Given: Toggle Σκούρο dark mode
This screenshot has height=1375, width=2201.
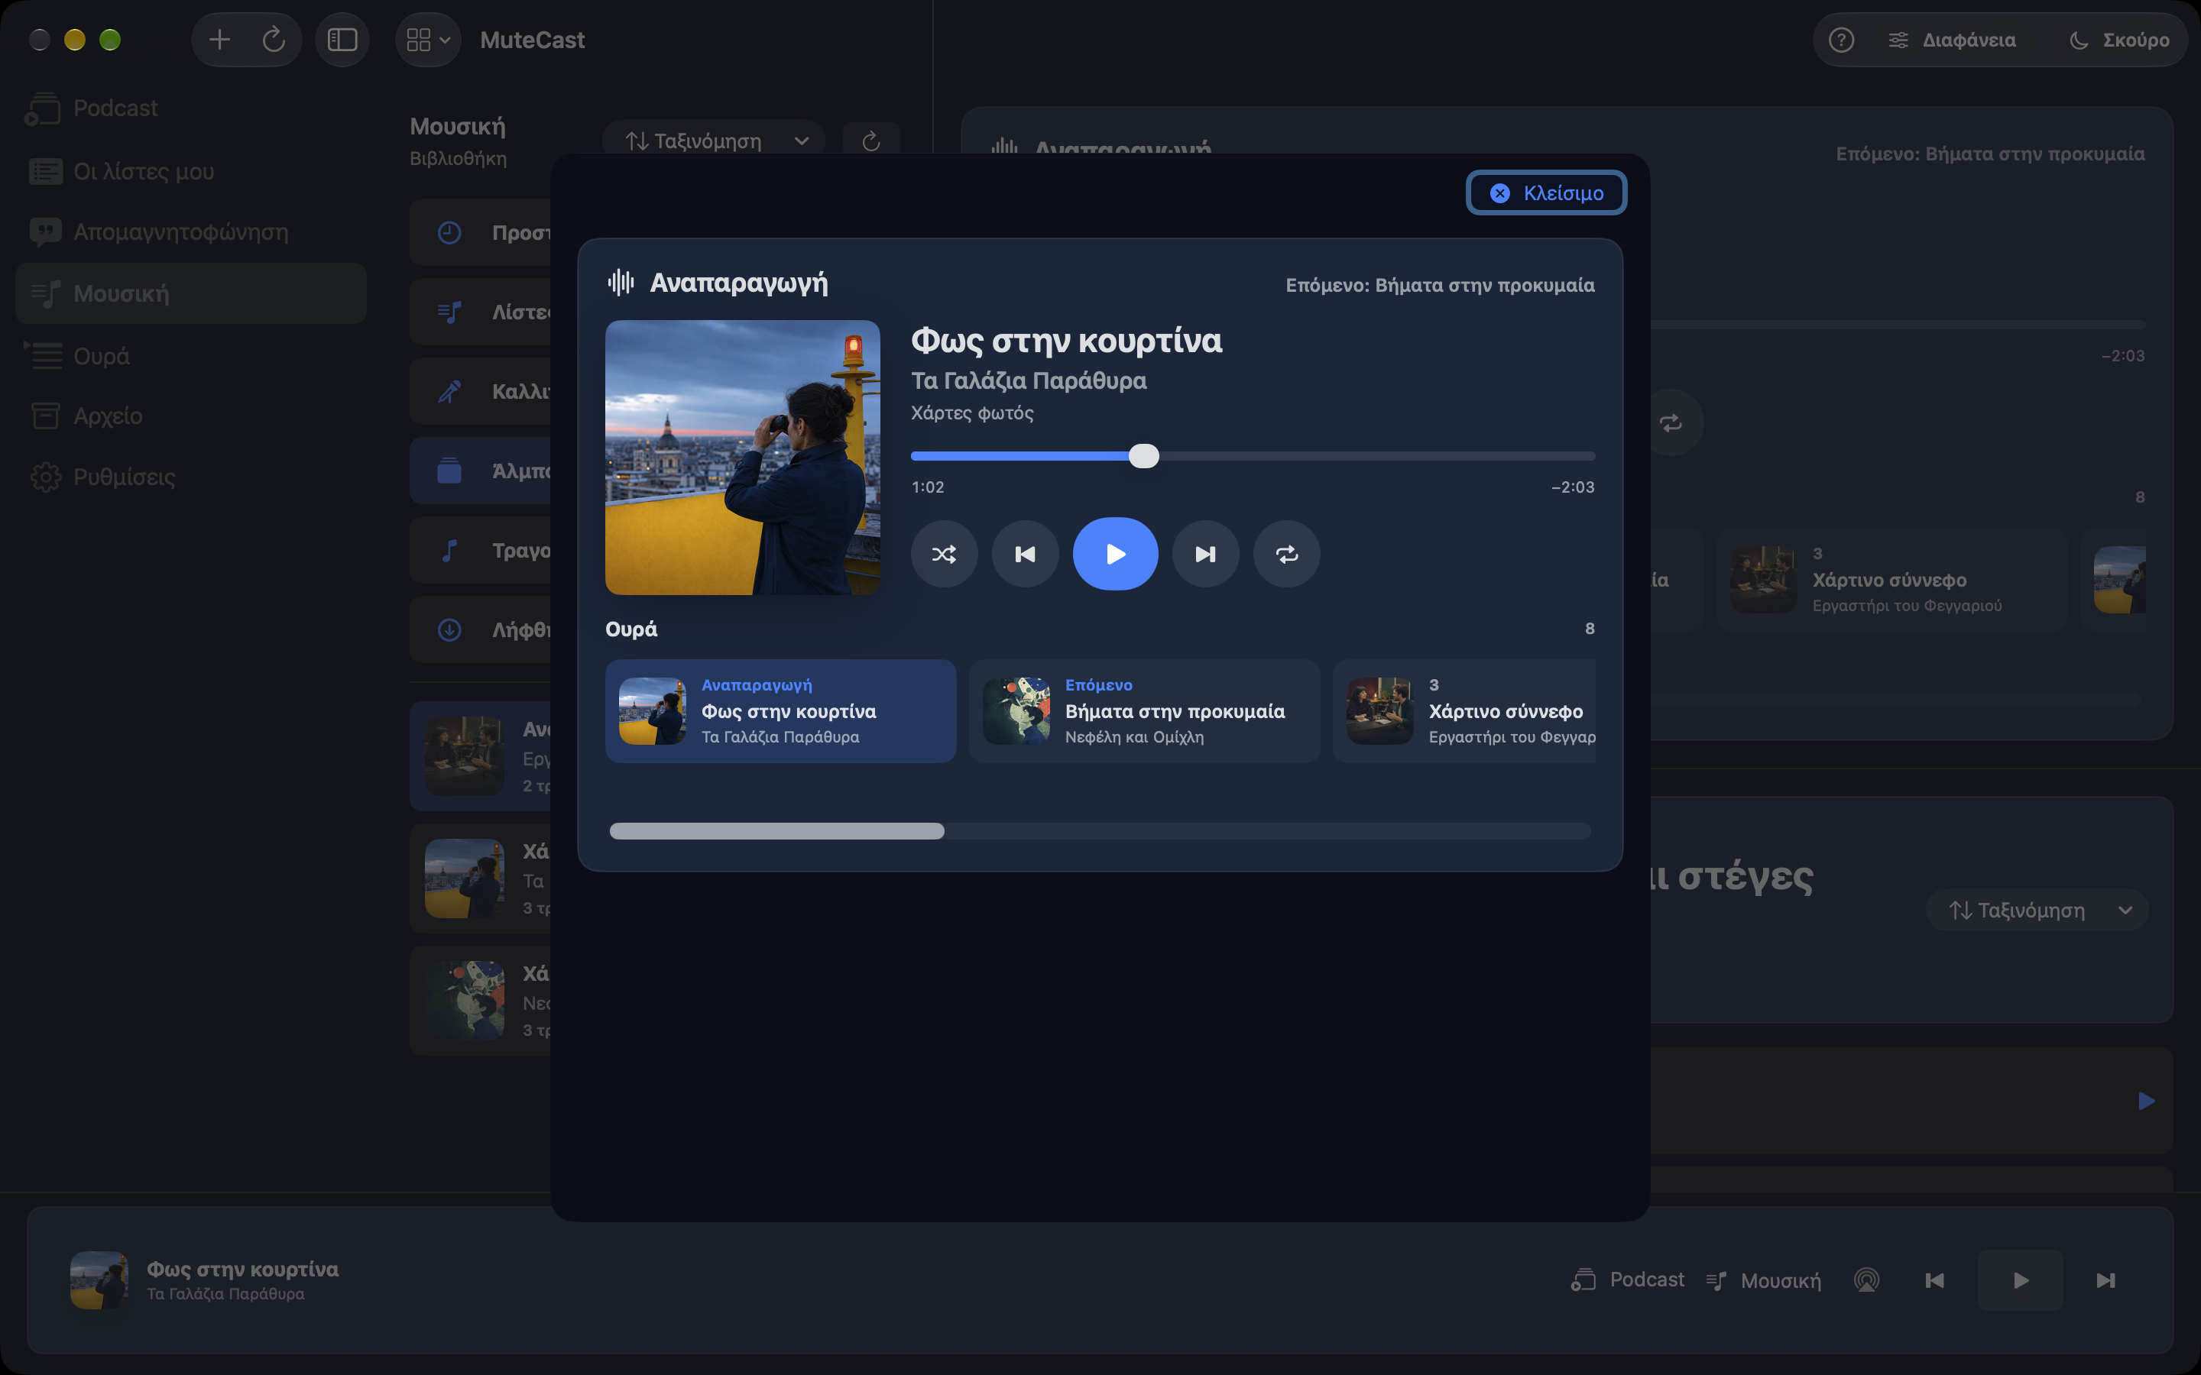Looking at the screenshot, I should [x=2119, y=40].
